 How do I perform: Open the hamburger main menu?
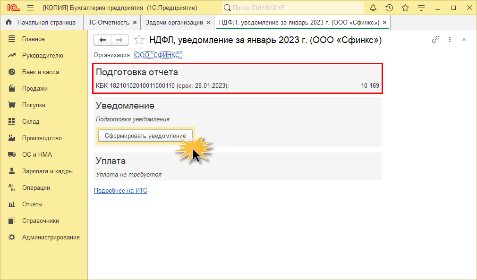[x=30, y=8]
